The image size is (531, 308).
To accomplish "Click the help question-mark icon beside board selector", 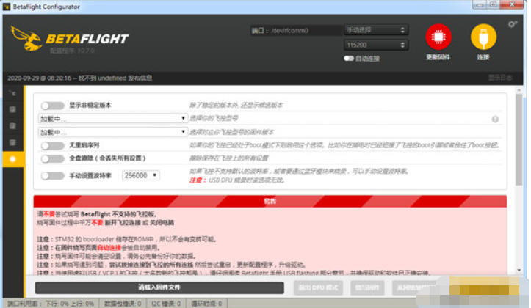I will [x=495, y=119].
